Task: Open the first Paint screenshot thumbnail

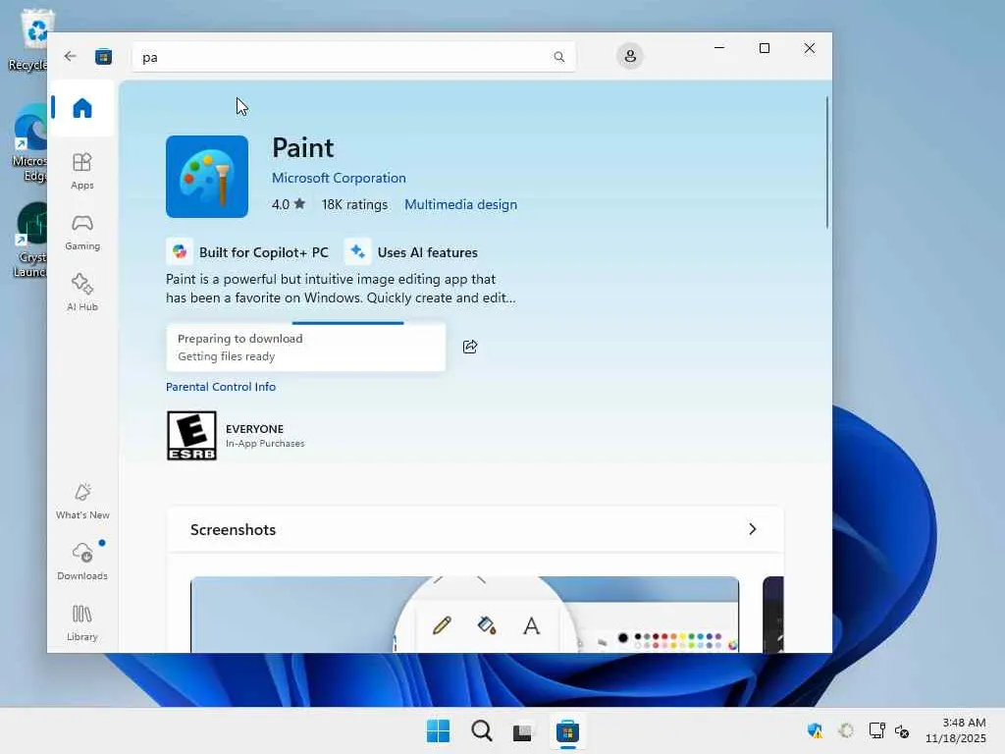Action: [x=464, y=615]
